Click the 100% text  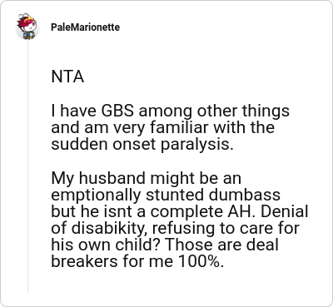[201, 261]
